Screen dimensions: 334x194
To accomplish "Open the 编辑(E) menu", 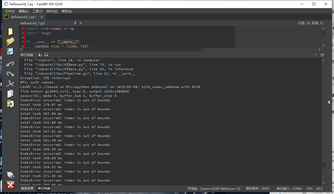I will [x=24, y=11].
